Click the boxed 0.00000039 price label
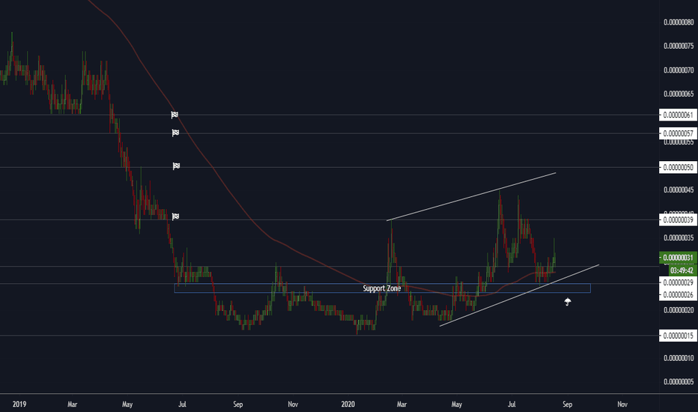The height and width of the screenshot is (412, 698). (x=678, y=219)
